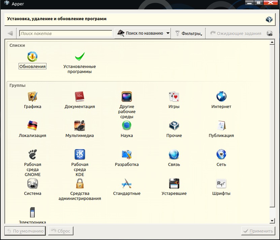
Task: Open Рабочая среда GNOME group
Action: pyautogui.click(x=32, y=163)
